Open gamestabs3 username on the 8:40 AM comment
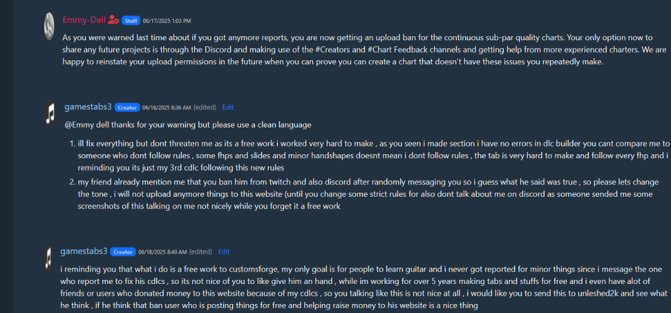Screen dimensions: 671x313 pyautogui.click(x=84, y=251)
